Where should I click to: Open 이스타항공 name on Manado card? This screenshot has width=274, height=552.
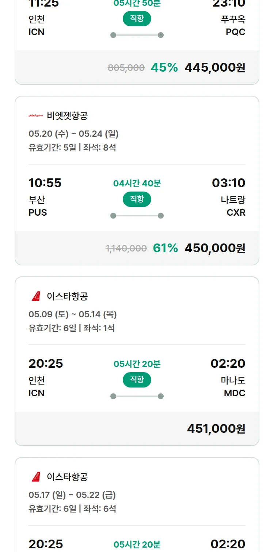coord(67,296)
